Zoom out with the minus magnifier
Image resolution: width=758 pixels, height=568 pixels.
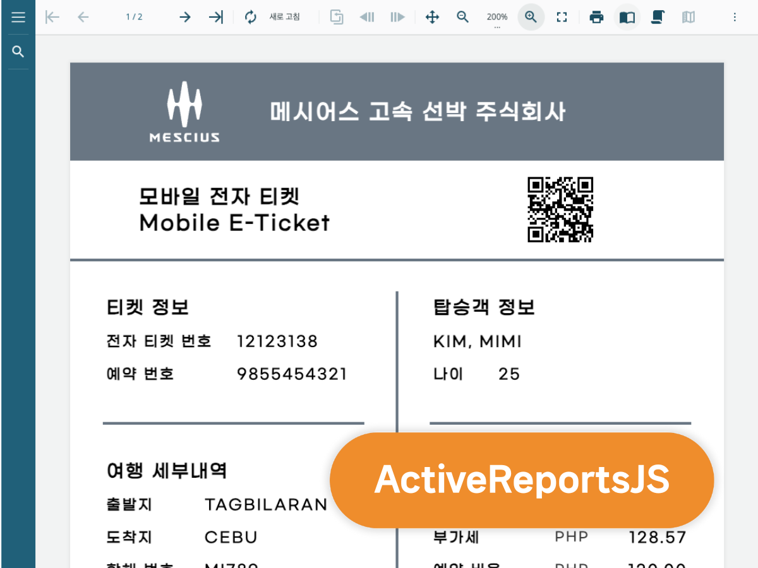point(463,17)
